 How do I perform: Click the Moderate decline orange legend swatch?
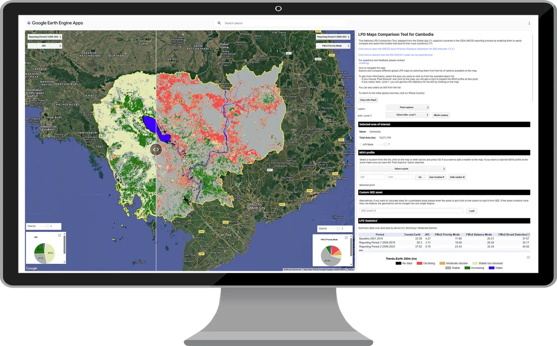442,263
